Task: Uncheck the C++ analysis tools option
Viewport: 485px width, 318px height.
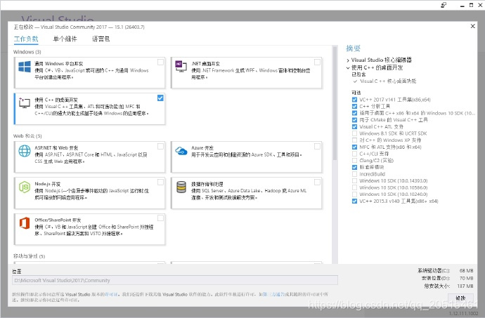Action: [x=354, y=106]
